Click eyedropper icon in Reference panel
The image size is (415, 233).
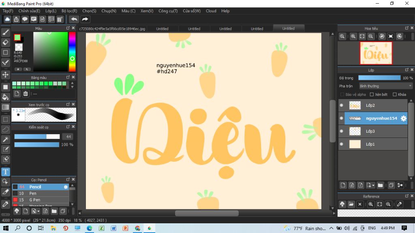click(399, 204)
